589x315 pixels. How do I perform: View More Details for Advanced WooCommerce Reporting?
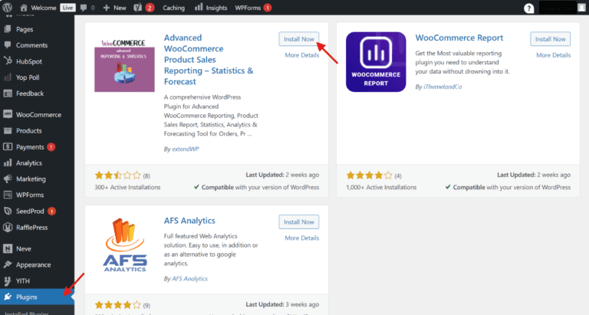pyautogui.click(x=301, y=55)
